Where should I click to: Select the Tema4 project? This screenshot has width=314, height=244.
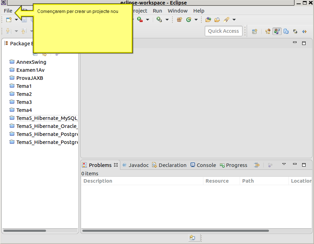point(21,110)
